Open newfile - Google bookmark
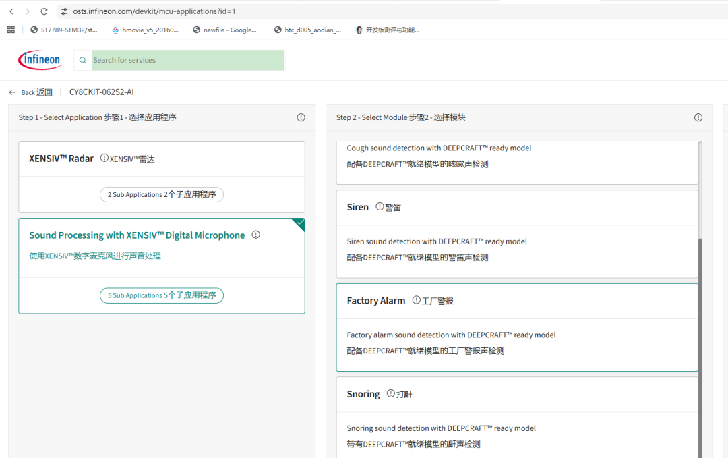The width and height of the screenshot is (728, 458). coord(224,30)
